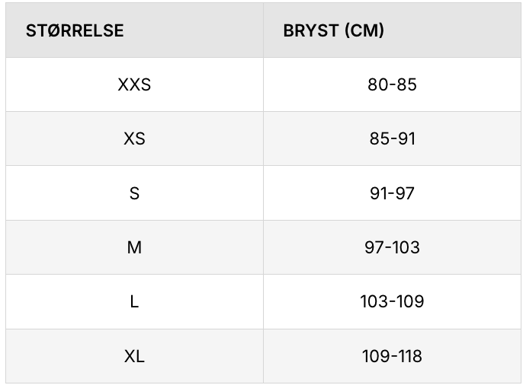
Task: Choose the M size cell
Action: click(134, 247)
